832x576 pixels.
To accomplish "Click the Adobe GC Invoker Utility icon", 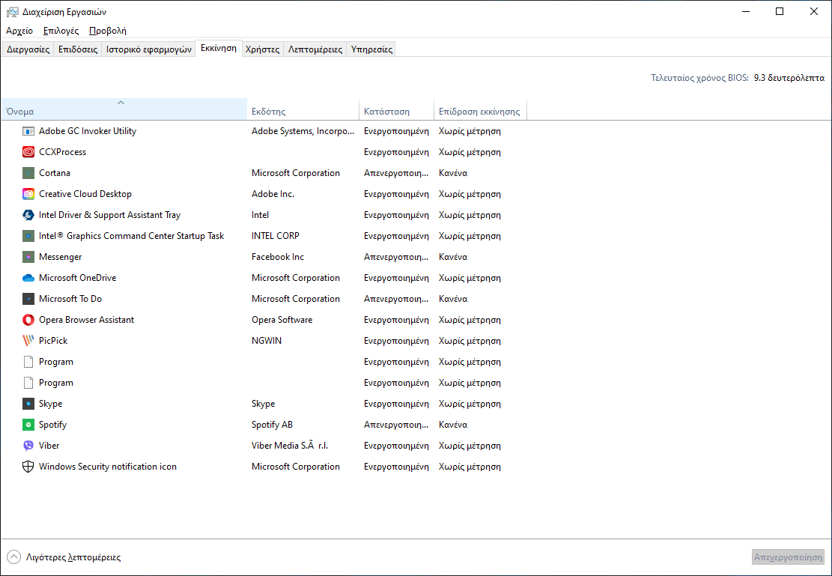I will 28,131.
